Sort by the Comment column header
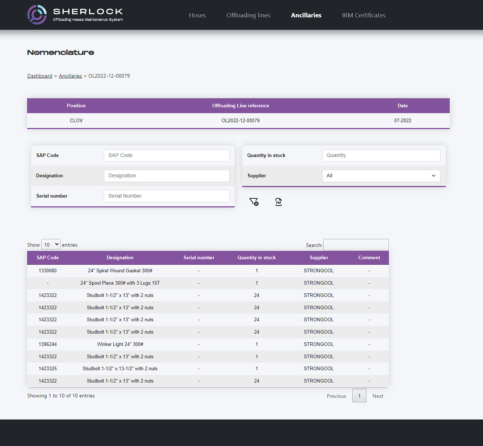483x446 pixels. (x=369, y=258)
